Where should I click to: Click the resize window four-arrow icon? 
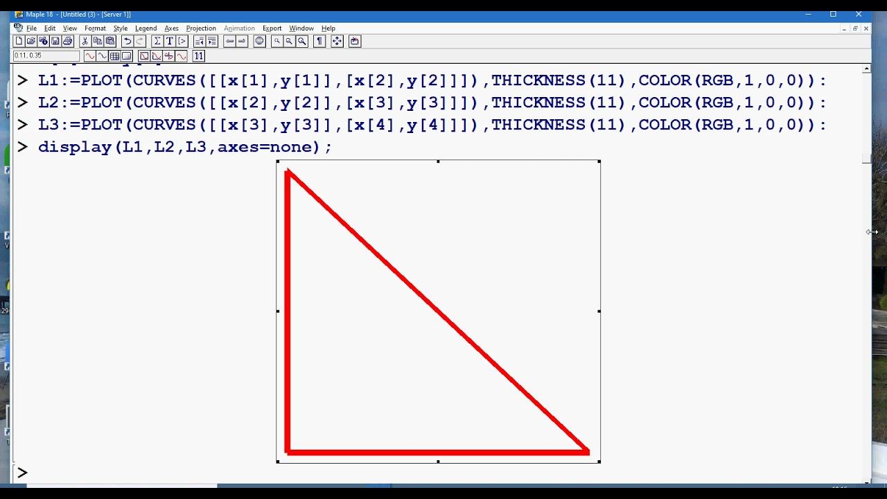click(x=337, y=41)
